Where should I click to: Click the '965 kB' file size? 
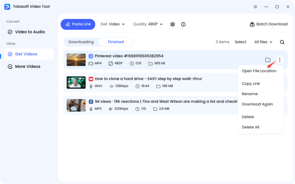(160, 63)
